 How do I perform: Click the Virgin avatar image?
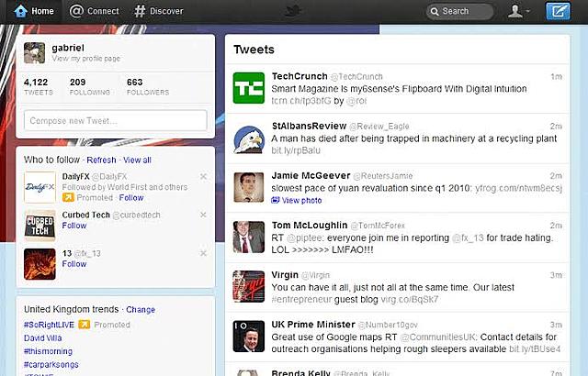coord(249,286)
